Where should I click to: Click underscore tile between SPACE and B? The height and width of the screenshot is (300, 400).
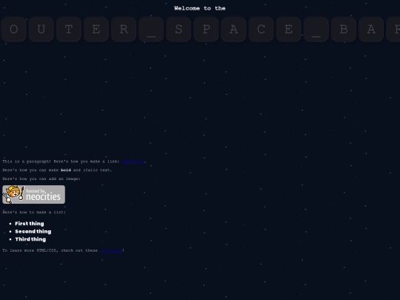click(316, 30)
